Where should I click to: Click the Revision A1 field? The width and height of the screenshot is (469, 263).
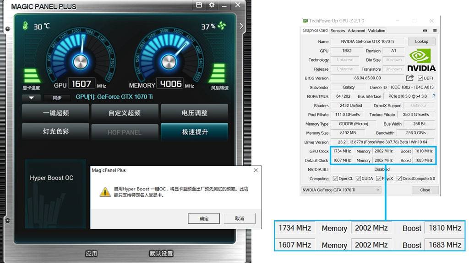[x=393, y=51]
